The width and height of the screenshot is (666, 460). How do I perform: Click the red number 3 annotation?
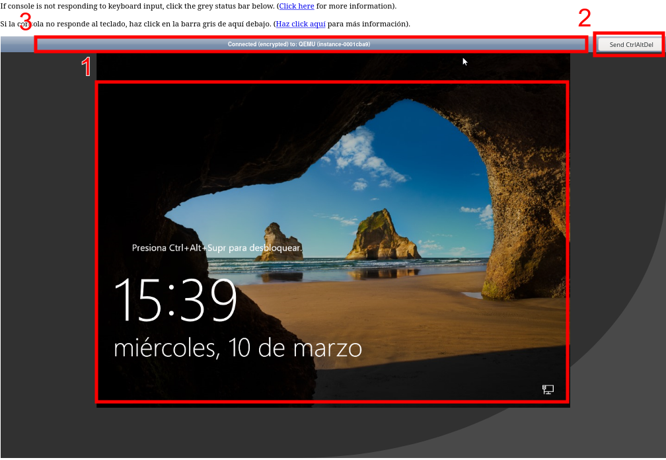pos(25,23)
